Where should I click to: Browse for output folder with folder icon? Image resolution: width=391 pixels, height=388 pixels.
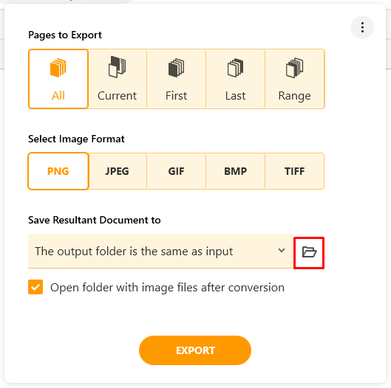309,252
